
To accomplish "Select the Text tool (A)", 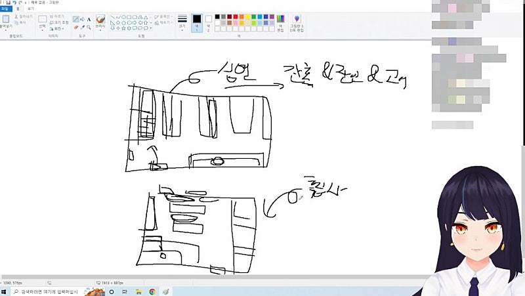I will pyautogui.click(x=89, y=20).
